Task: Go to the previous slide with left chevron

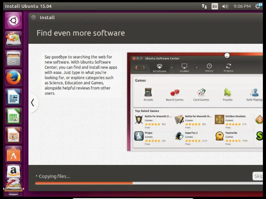Action: point(32,103)
